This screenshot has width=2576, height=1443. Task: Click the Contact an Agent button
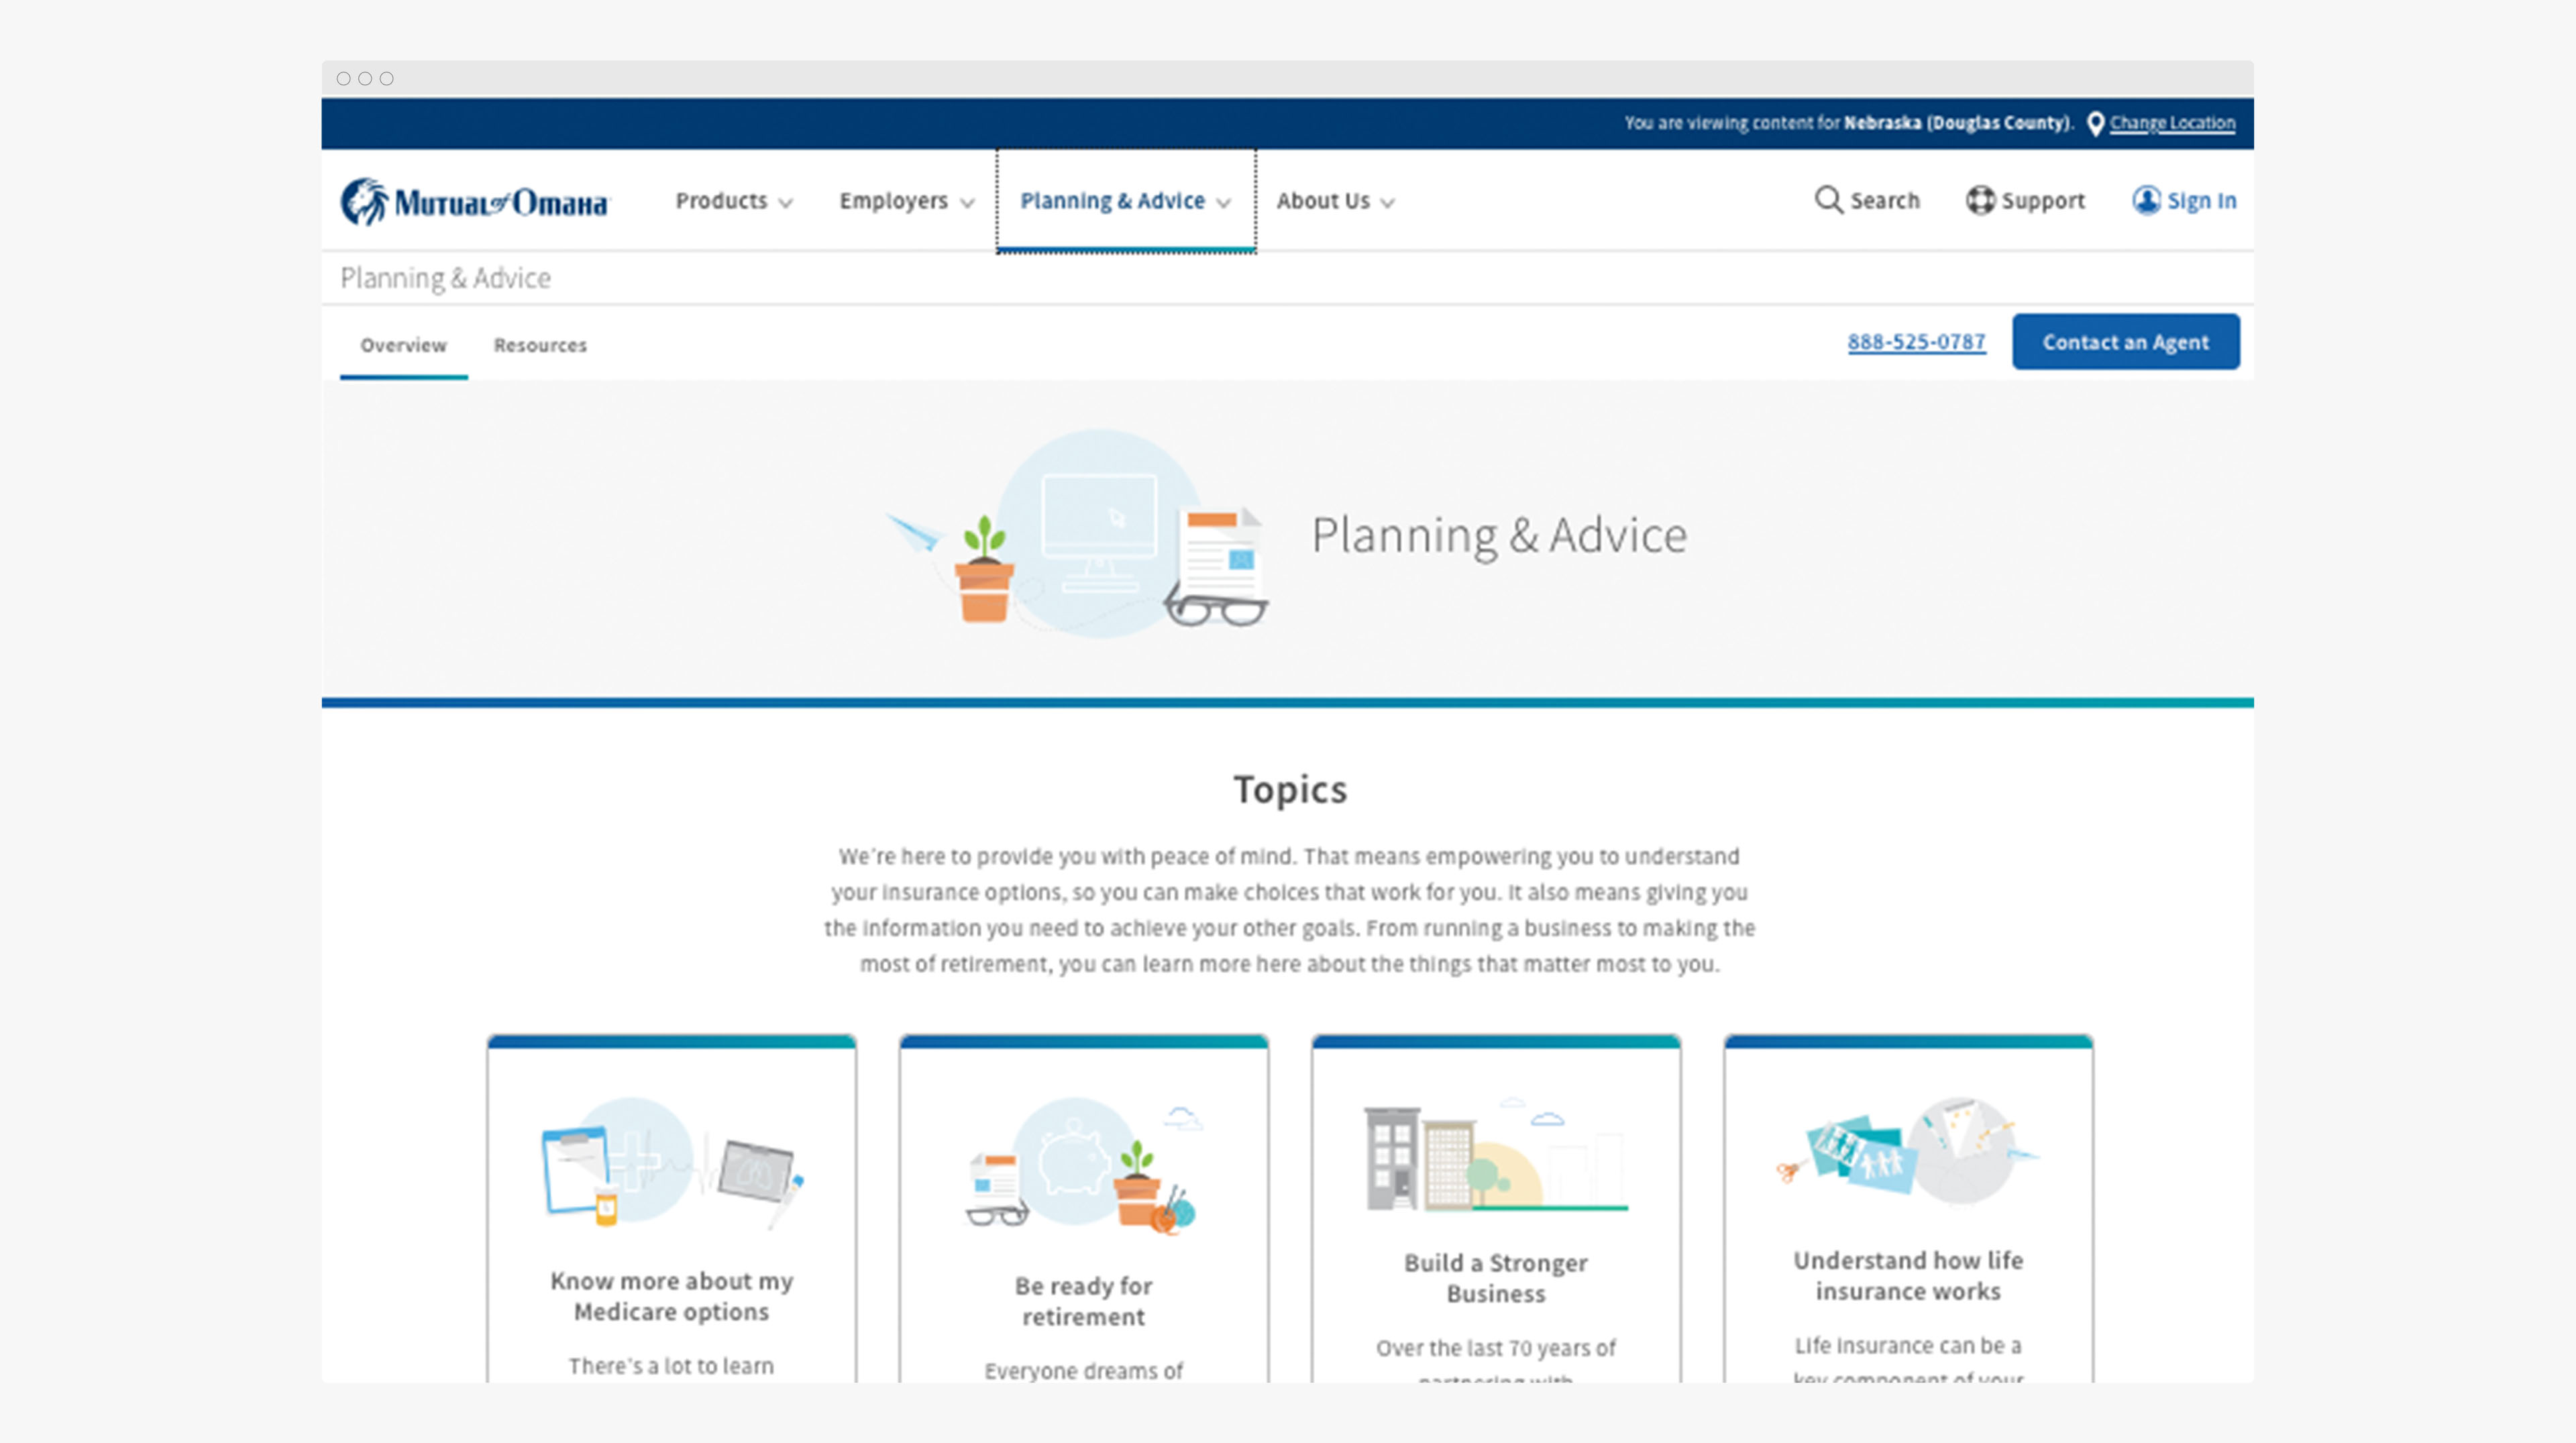2125,342
